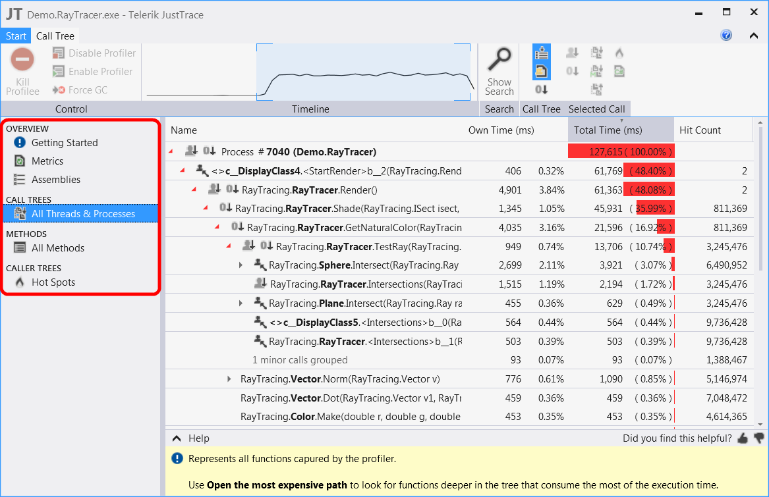The width and height of the screenshot is (769, 497).
Task: Click the Process row 127,615 (100.00%) red bar
Action: pos(621,151)
